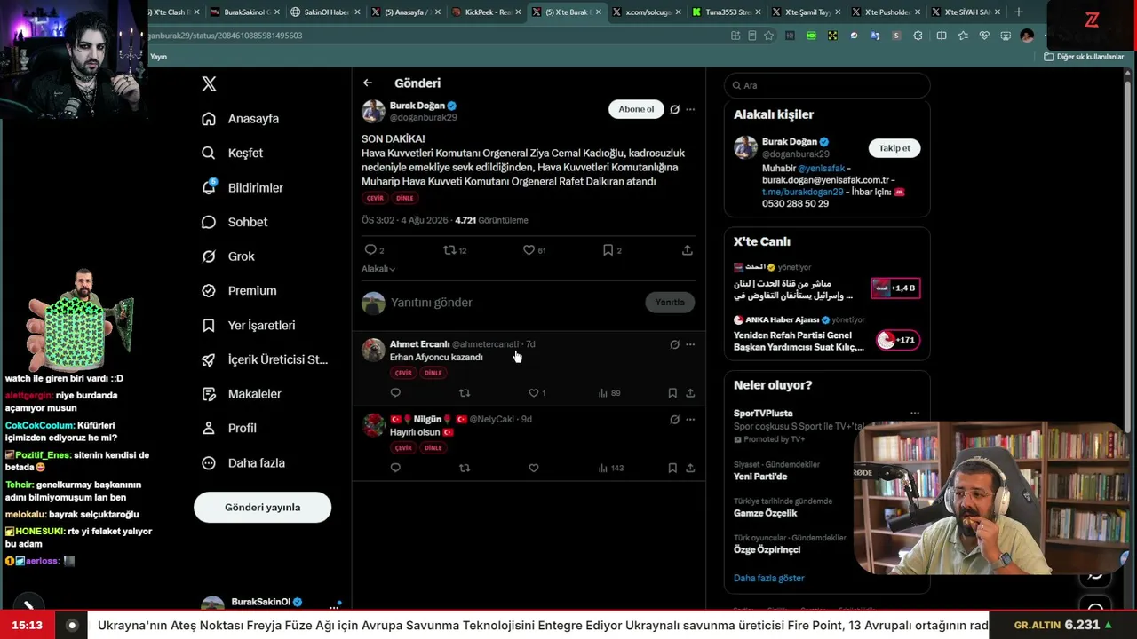Click the Abone ol button
This screenshot has height=639, width=1137.
coord(636,109)
